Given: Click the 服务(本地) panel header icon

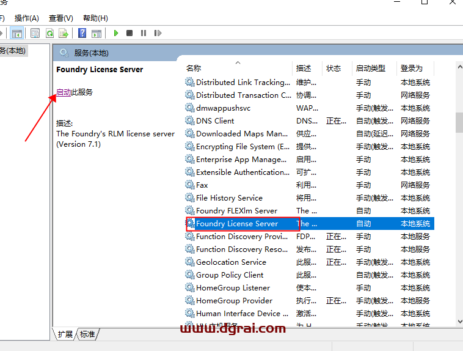Looking at the screenshot, I should 64,53.
